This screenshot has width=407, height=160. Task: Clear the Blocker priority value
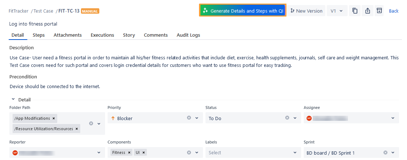tap(189, 118)
